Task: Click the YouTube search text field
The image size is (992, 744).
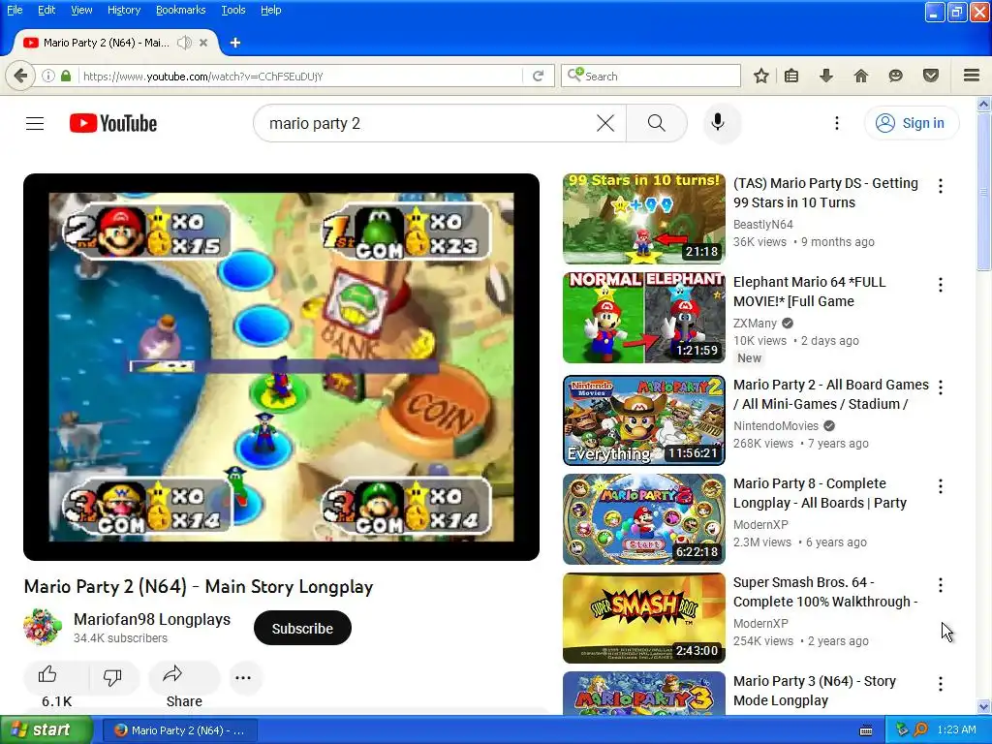Action: (430, 123)
